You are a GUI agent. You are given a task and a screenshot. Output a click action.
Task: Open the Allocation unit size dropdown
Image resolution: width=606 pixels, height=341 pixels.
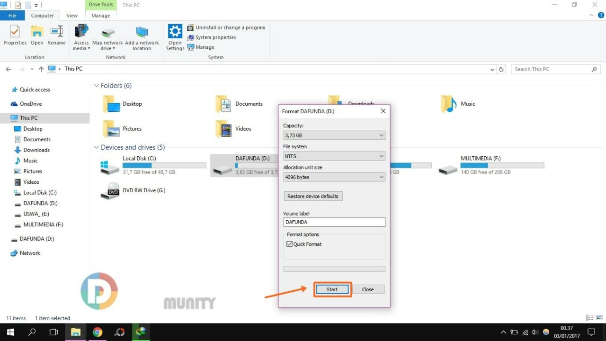[x=334, y=177]
